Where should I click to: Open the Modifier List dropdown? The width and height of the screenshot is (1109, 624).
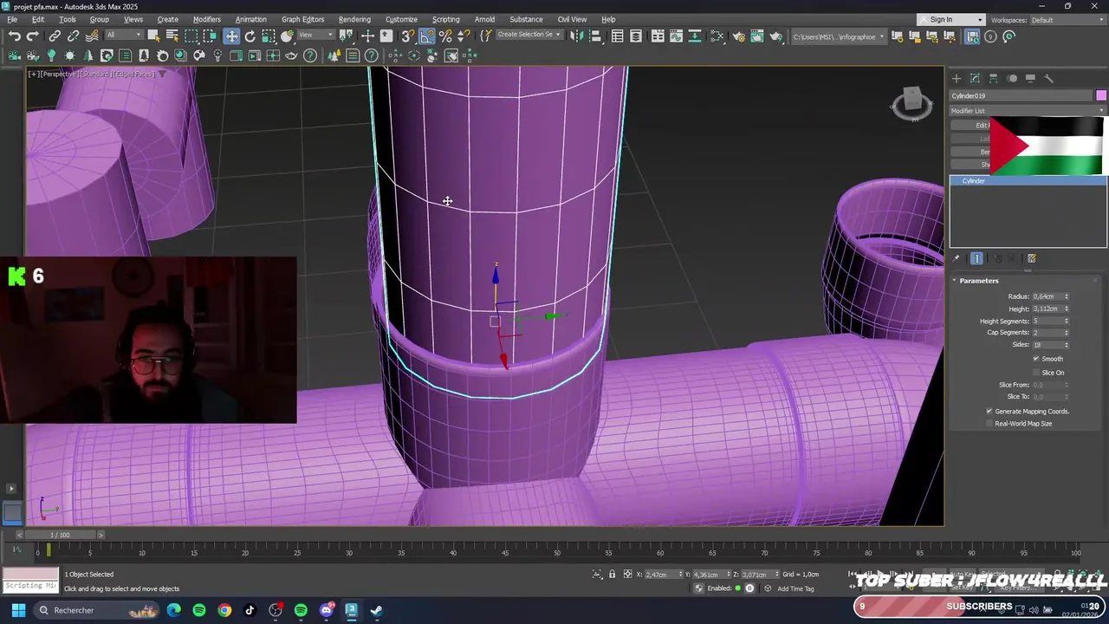coord(1028,111)
